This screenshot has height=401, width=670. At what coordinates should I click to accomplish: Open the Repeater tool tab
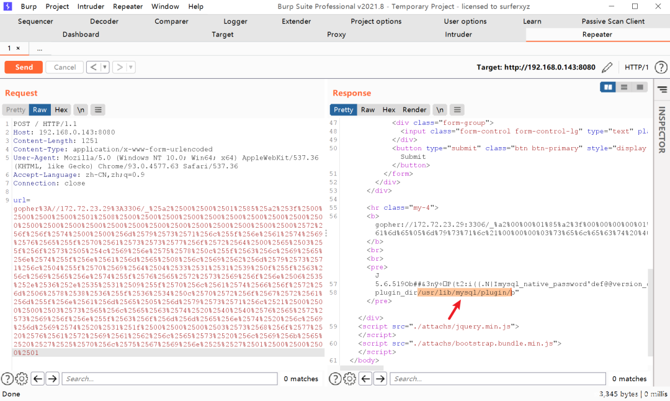(597, 35)
